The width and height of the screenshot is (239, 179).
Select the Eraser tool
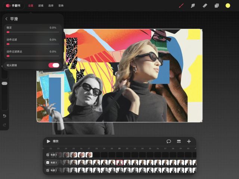pos(205,6)
